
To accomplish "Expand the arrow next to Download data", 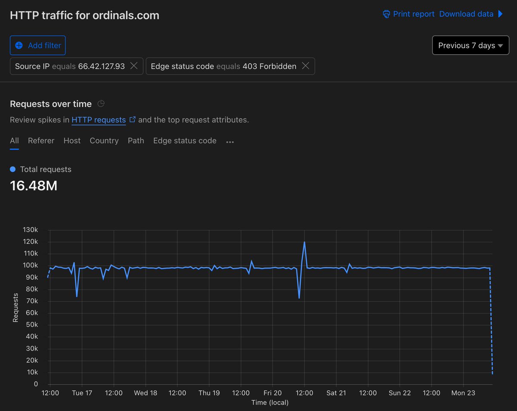I will point(500,14).
